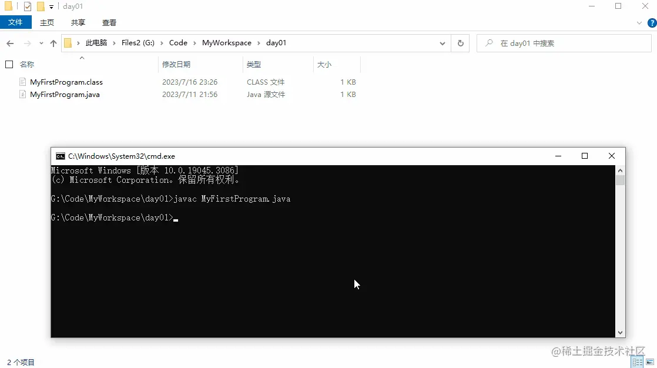Open address bar history dropdown
Image resolution: width=657 pixels, height=368 pixels.
tap(442, 43)
